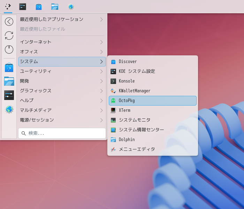The image size is (244, 209).
Task: Click the 検索... search field
Action: pos(62,133)
